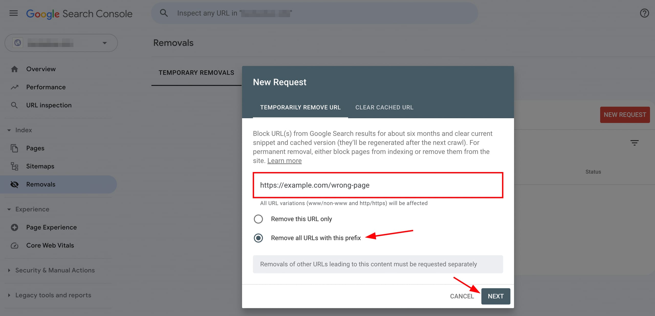
Task: Collapse the Index section
Action: (x=9, y=130)
